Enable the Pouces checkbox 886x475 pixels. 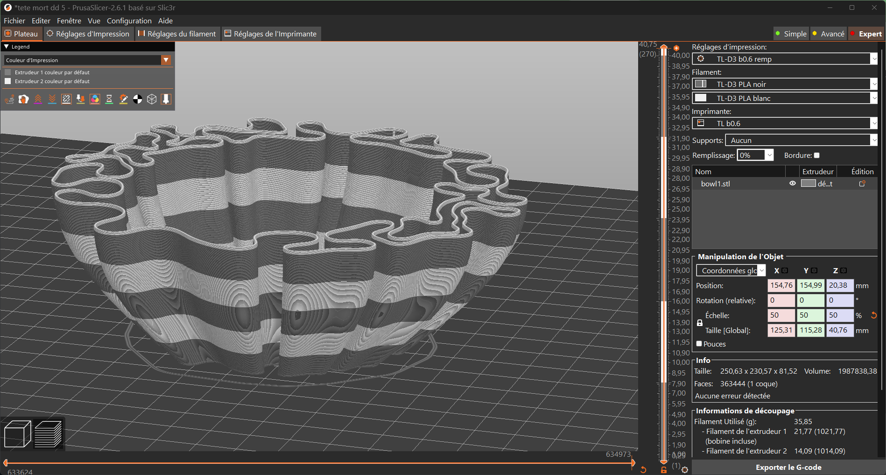[699, 344]
